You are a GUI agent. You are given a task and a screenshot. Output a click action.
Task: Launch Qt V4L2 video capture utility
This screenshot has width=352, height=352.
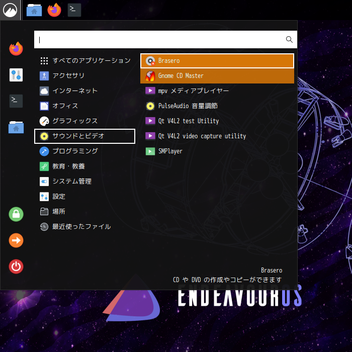click(217, 136)
